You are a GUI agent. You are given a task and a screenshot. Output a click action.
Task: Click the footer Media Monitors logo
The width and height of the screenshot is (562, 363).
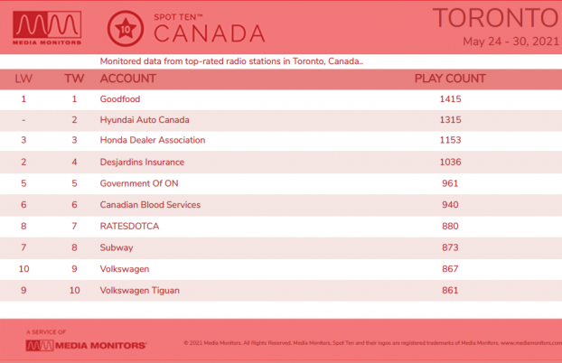point(86,346)
